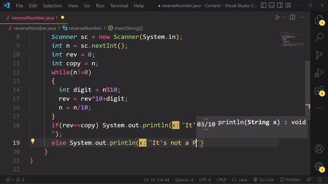The width and height of the screenshot is (328, 184).
Task: Open the Terminal menu
Action: (119, 6)
